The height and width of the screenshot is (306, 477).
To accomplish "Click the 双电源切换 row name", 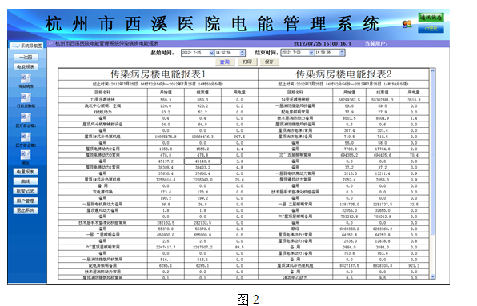I will tap(102, 192).
